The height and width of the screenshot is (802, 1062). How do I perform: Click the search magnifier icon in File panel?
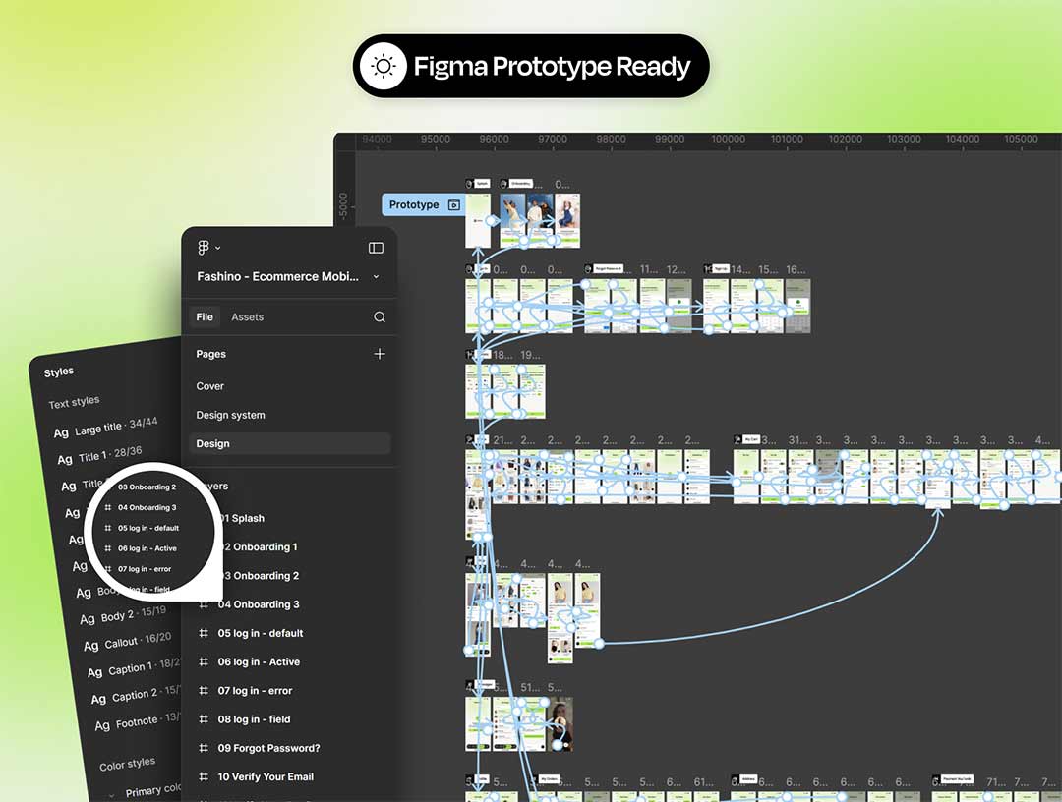[380, 317]
